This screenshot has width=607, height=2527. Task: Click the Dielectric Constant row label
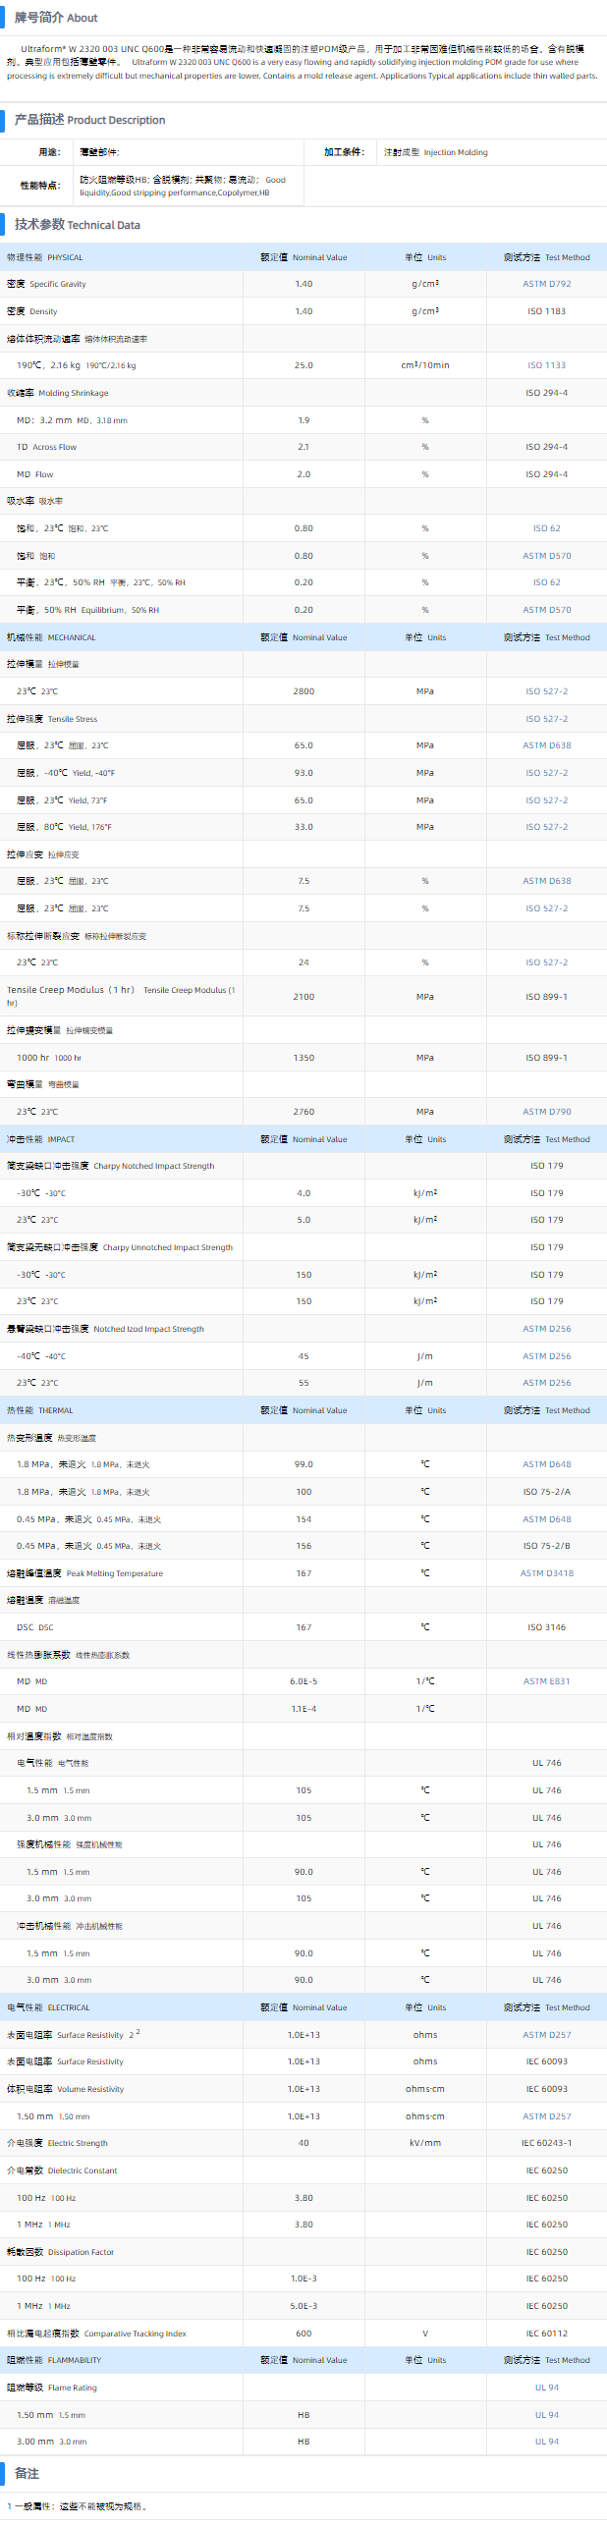62,2170
